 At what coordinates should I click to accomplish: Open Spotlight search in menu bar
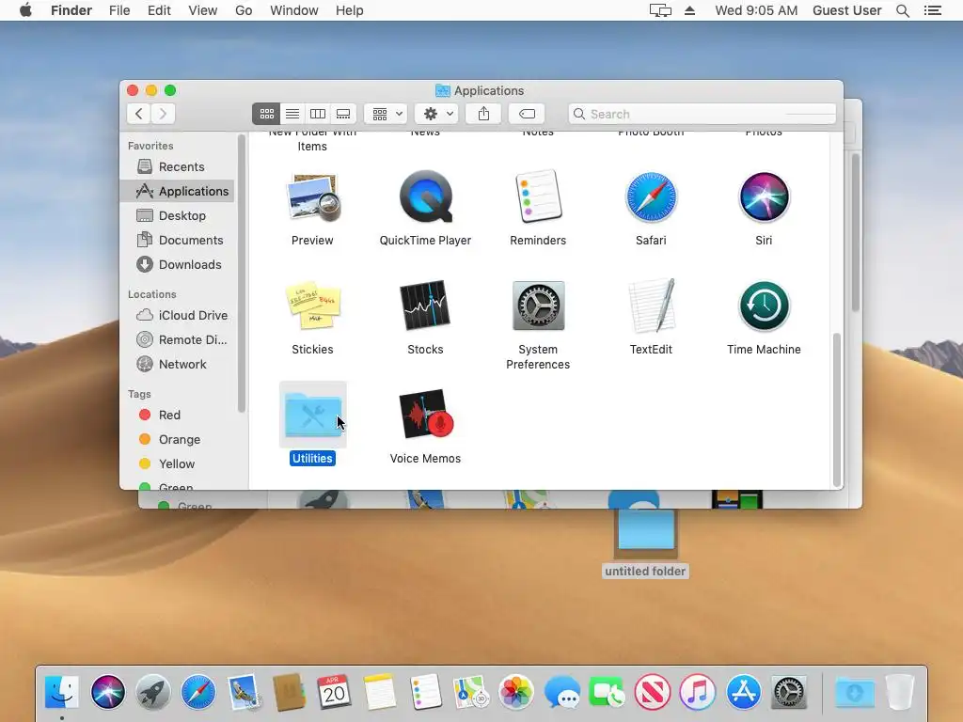point(903,10)
